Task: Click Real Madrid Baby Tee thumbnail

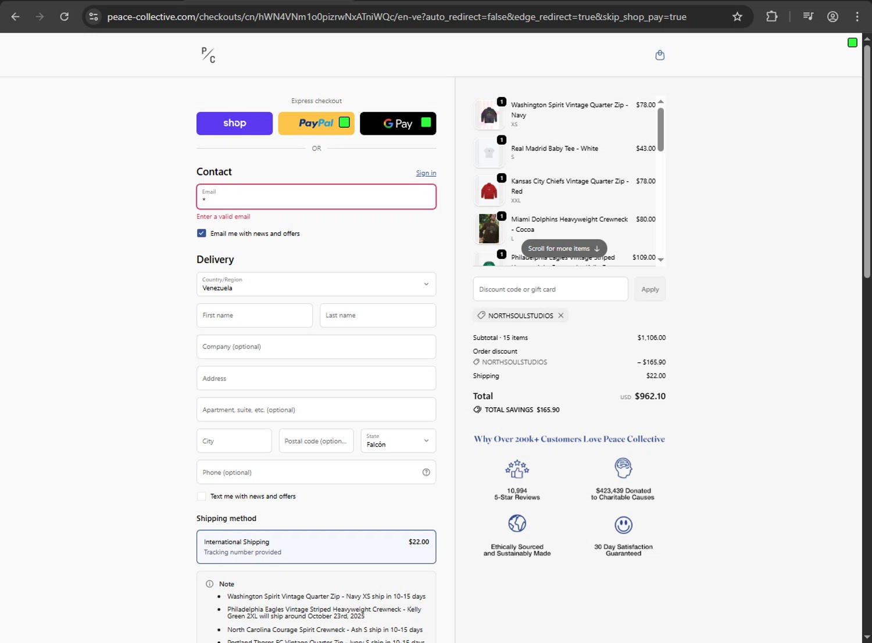Action: 489,153
